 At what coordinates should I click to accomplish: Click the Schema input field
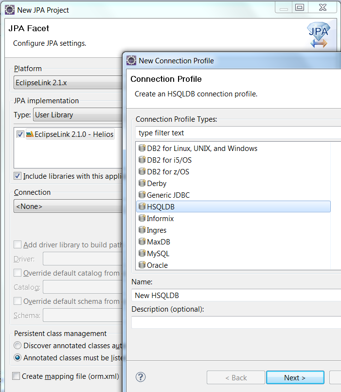pos(83,315)
